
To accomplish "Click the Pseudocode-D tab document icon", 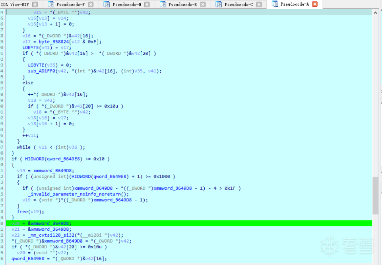I will tap(107, 4).
